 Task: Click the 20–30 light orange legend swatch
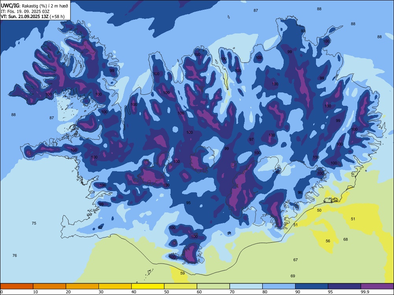pos(82,286)
